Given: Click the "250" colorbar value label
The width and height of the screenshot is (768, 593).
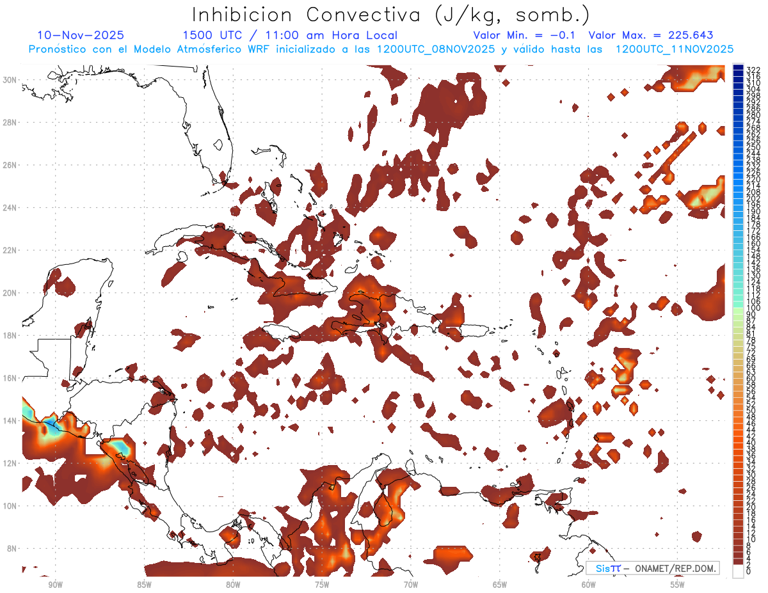Looking at the screenshot, I should 753,147.
